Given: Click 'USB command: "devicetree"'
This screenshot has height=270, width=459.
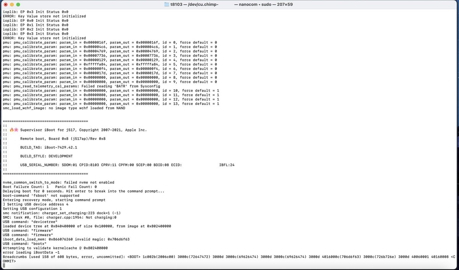Looking at the screenshot, I should pos(29,222).
